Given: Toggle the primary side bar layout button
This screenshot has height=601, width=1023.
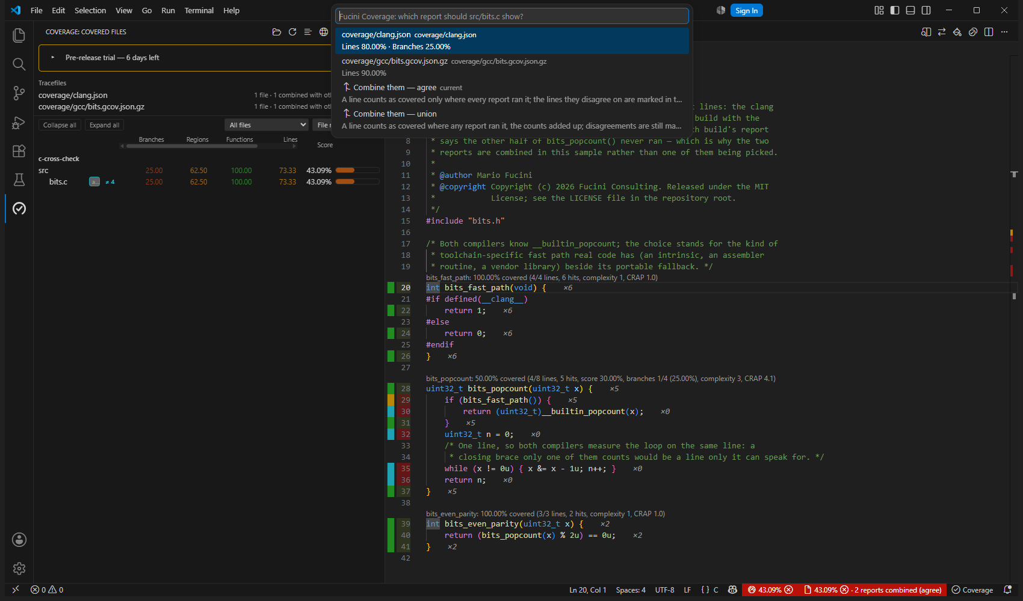Looking at the screenshot, I should pos(895,10).
